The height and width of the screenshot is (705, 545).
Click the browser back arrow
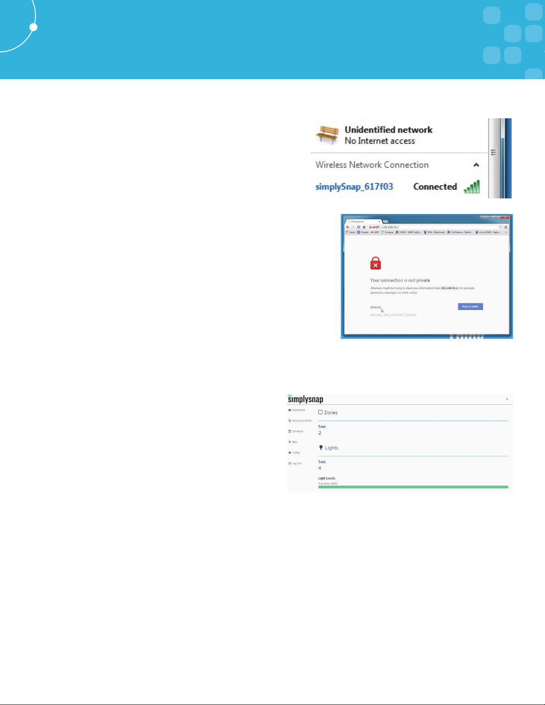coord(348,227)
